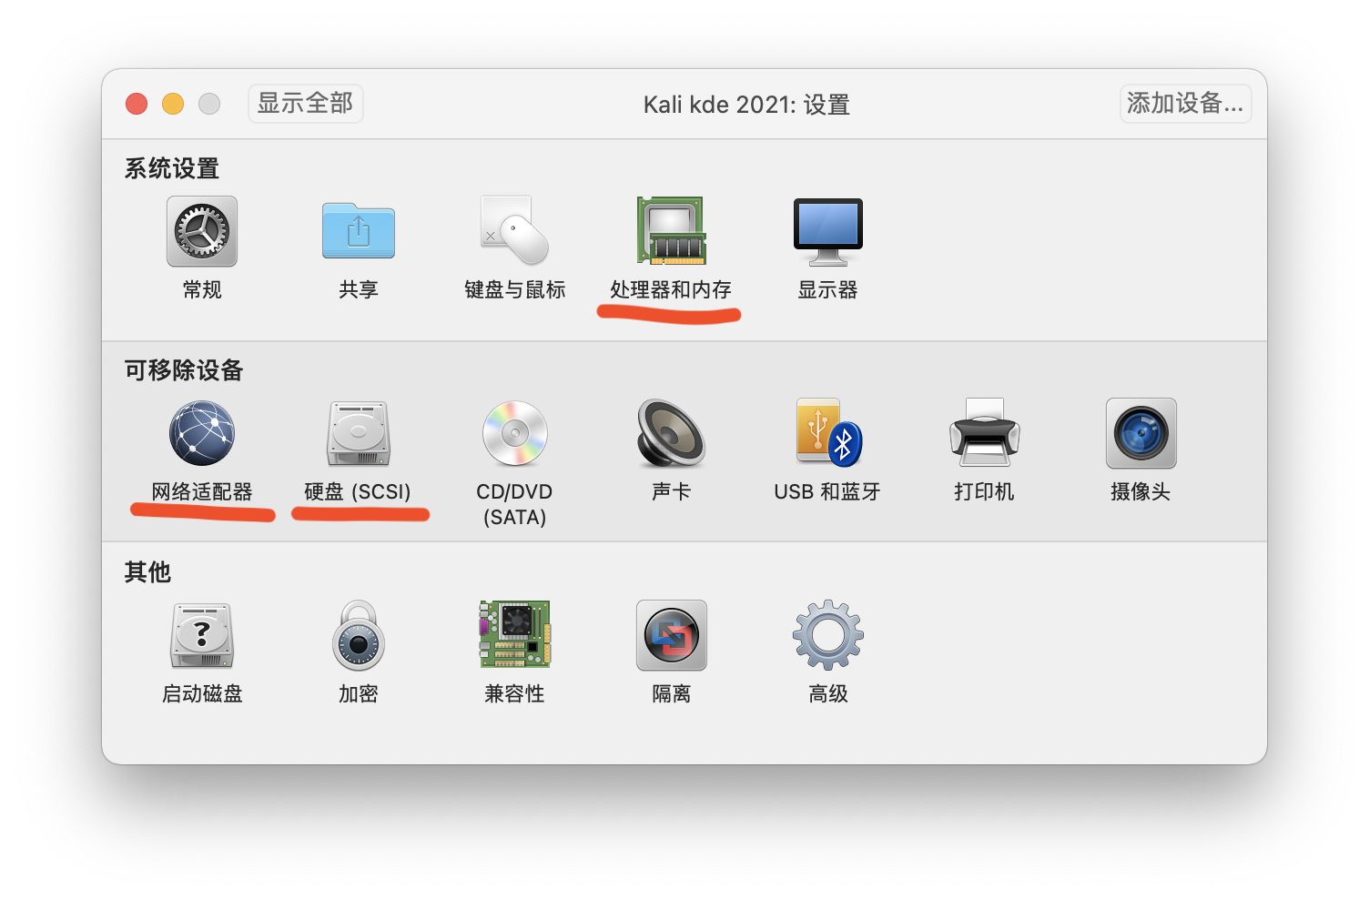Open the 显示器 display settings icon

coord(828,231)
